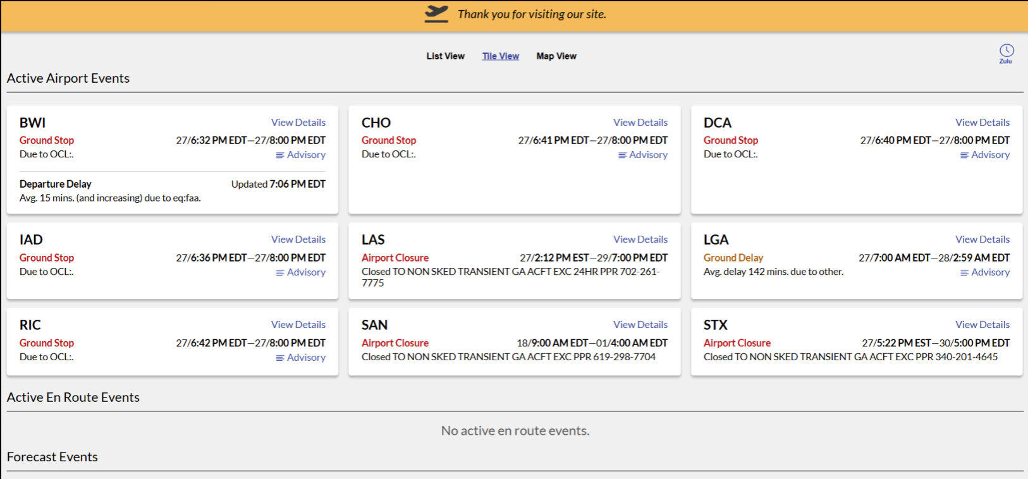This screenshot has height=479, width=1028.
Task: Click the RIC airport code heading
Action: tap(30, 325)
